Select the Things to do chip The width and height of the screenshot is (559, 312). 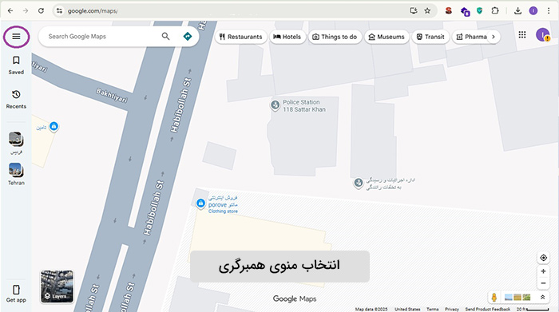click(x=335, y=37)
